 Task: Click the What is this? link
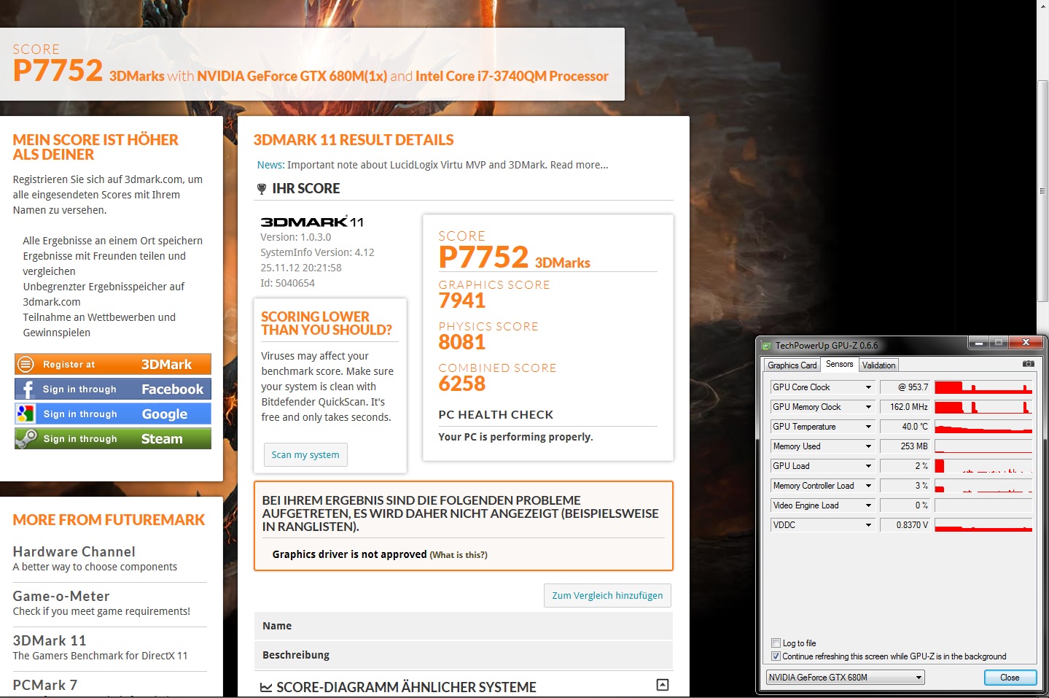(459, 555)
